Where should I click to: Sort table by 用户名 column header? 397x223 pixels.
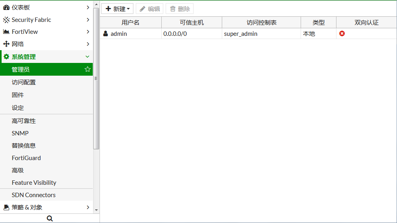131,23
